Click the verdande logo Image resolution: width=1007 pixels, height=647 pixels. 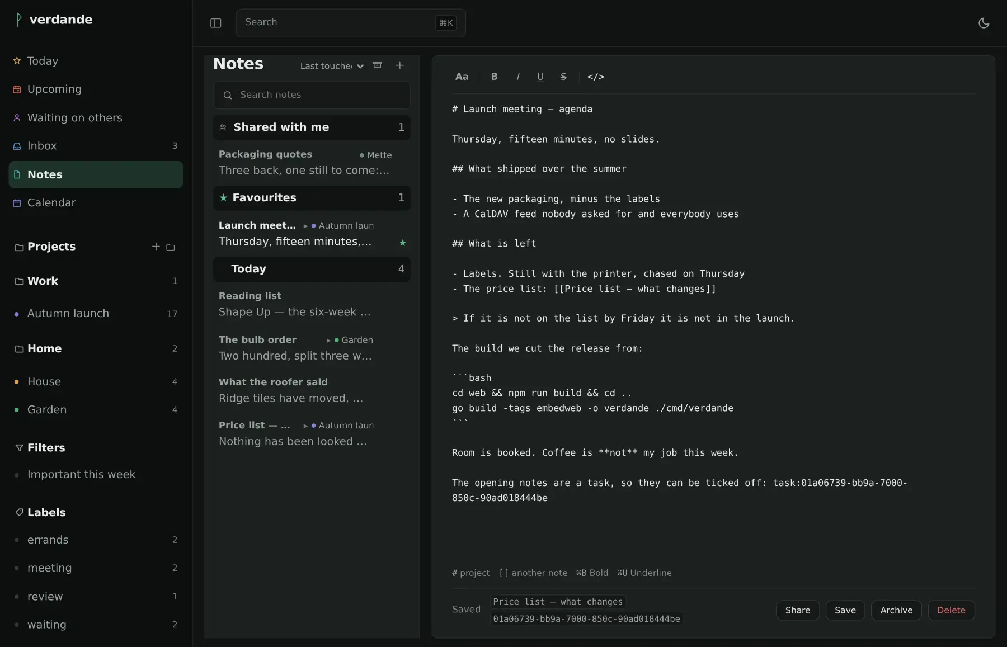point(54,20)
